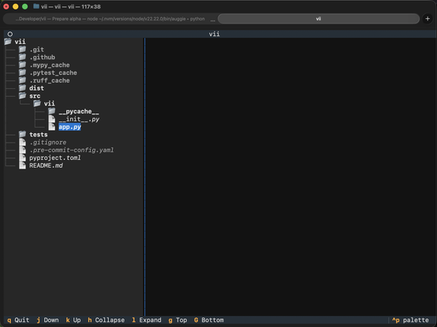The image size is (437, 327).
Task: Click the folder icon for nested vii under src
Action: tap(37, 103)
